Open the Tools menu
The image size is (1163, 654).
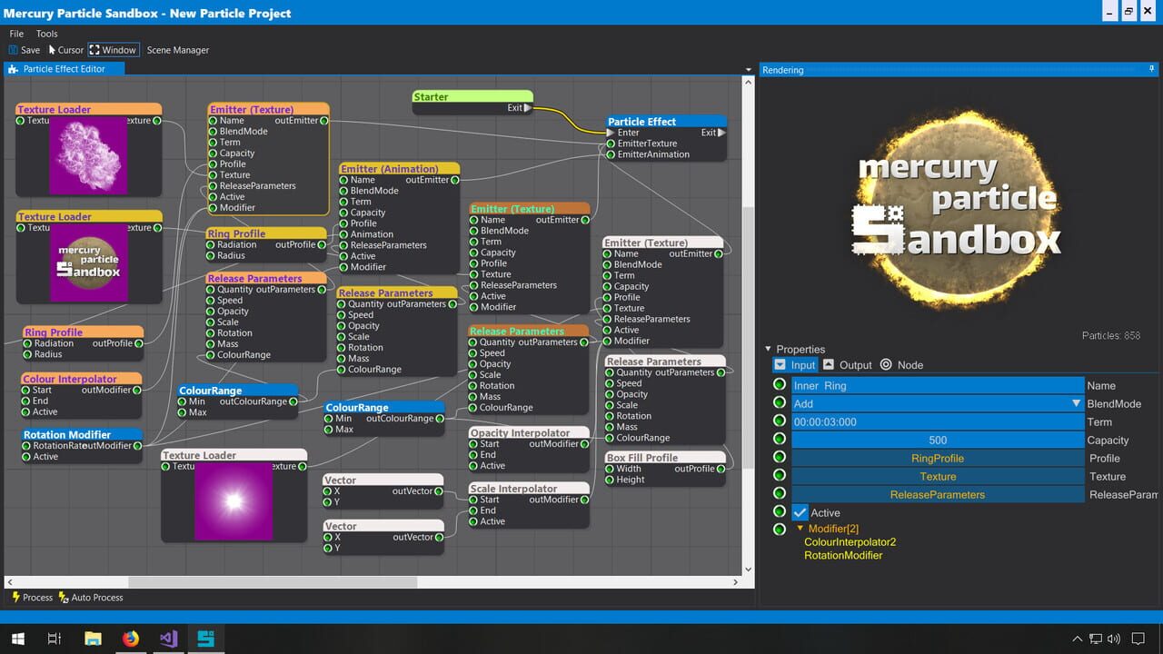tap(46, 34)
